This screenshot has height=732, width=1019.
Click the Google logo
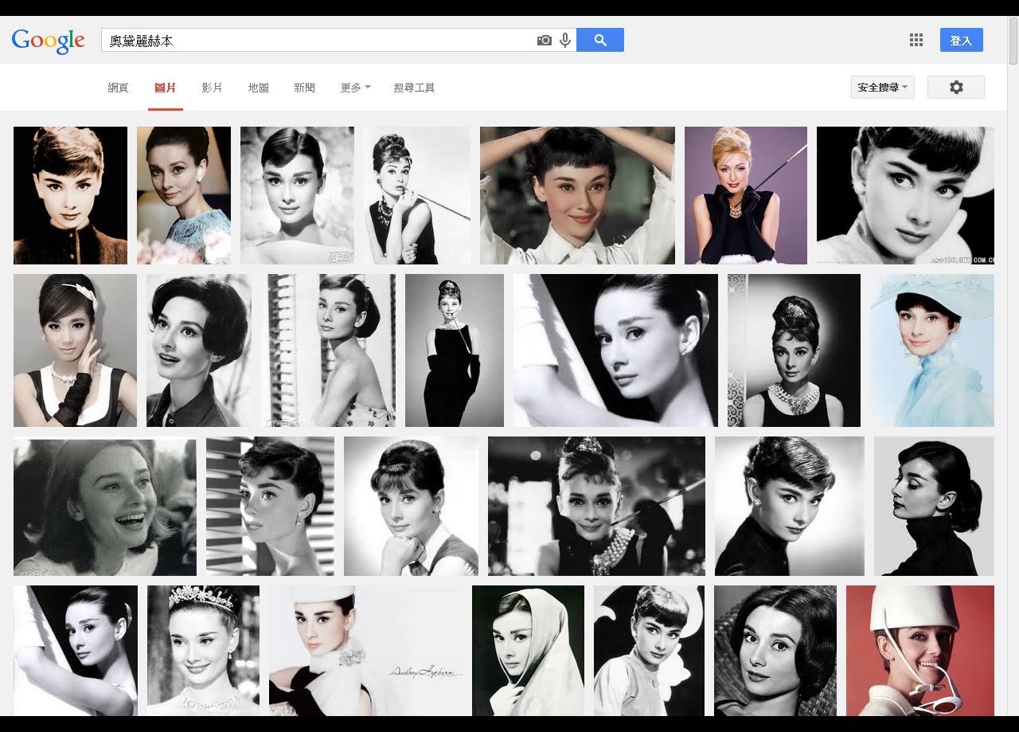coord(48,41)
